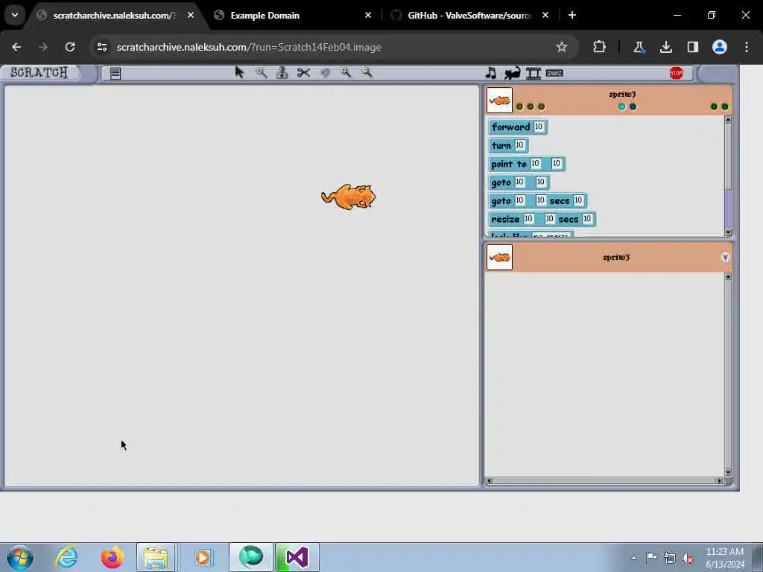
Task: Click the SCRATCH logo
Action: pyautogui.click(x=39, y=72)
